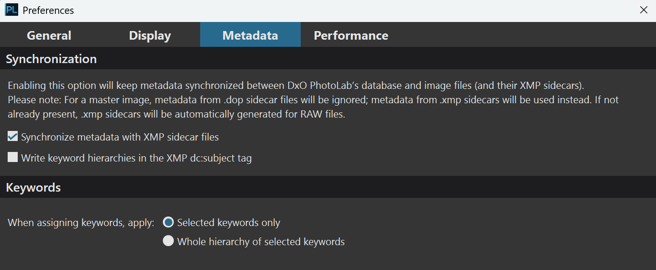656x270 pixels.
Task: Switch to the General tab
Action: (x=49, y=35)
